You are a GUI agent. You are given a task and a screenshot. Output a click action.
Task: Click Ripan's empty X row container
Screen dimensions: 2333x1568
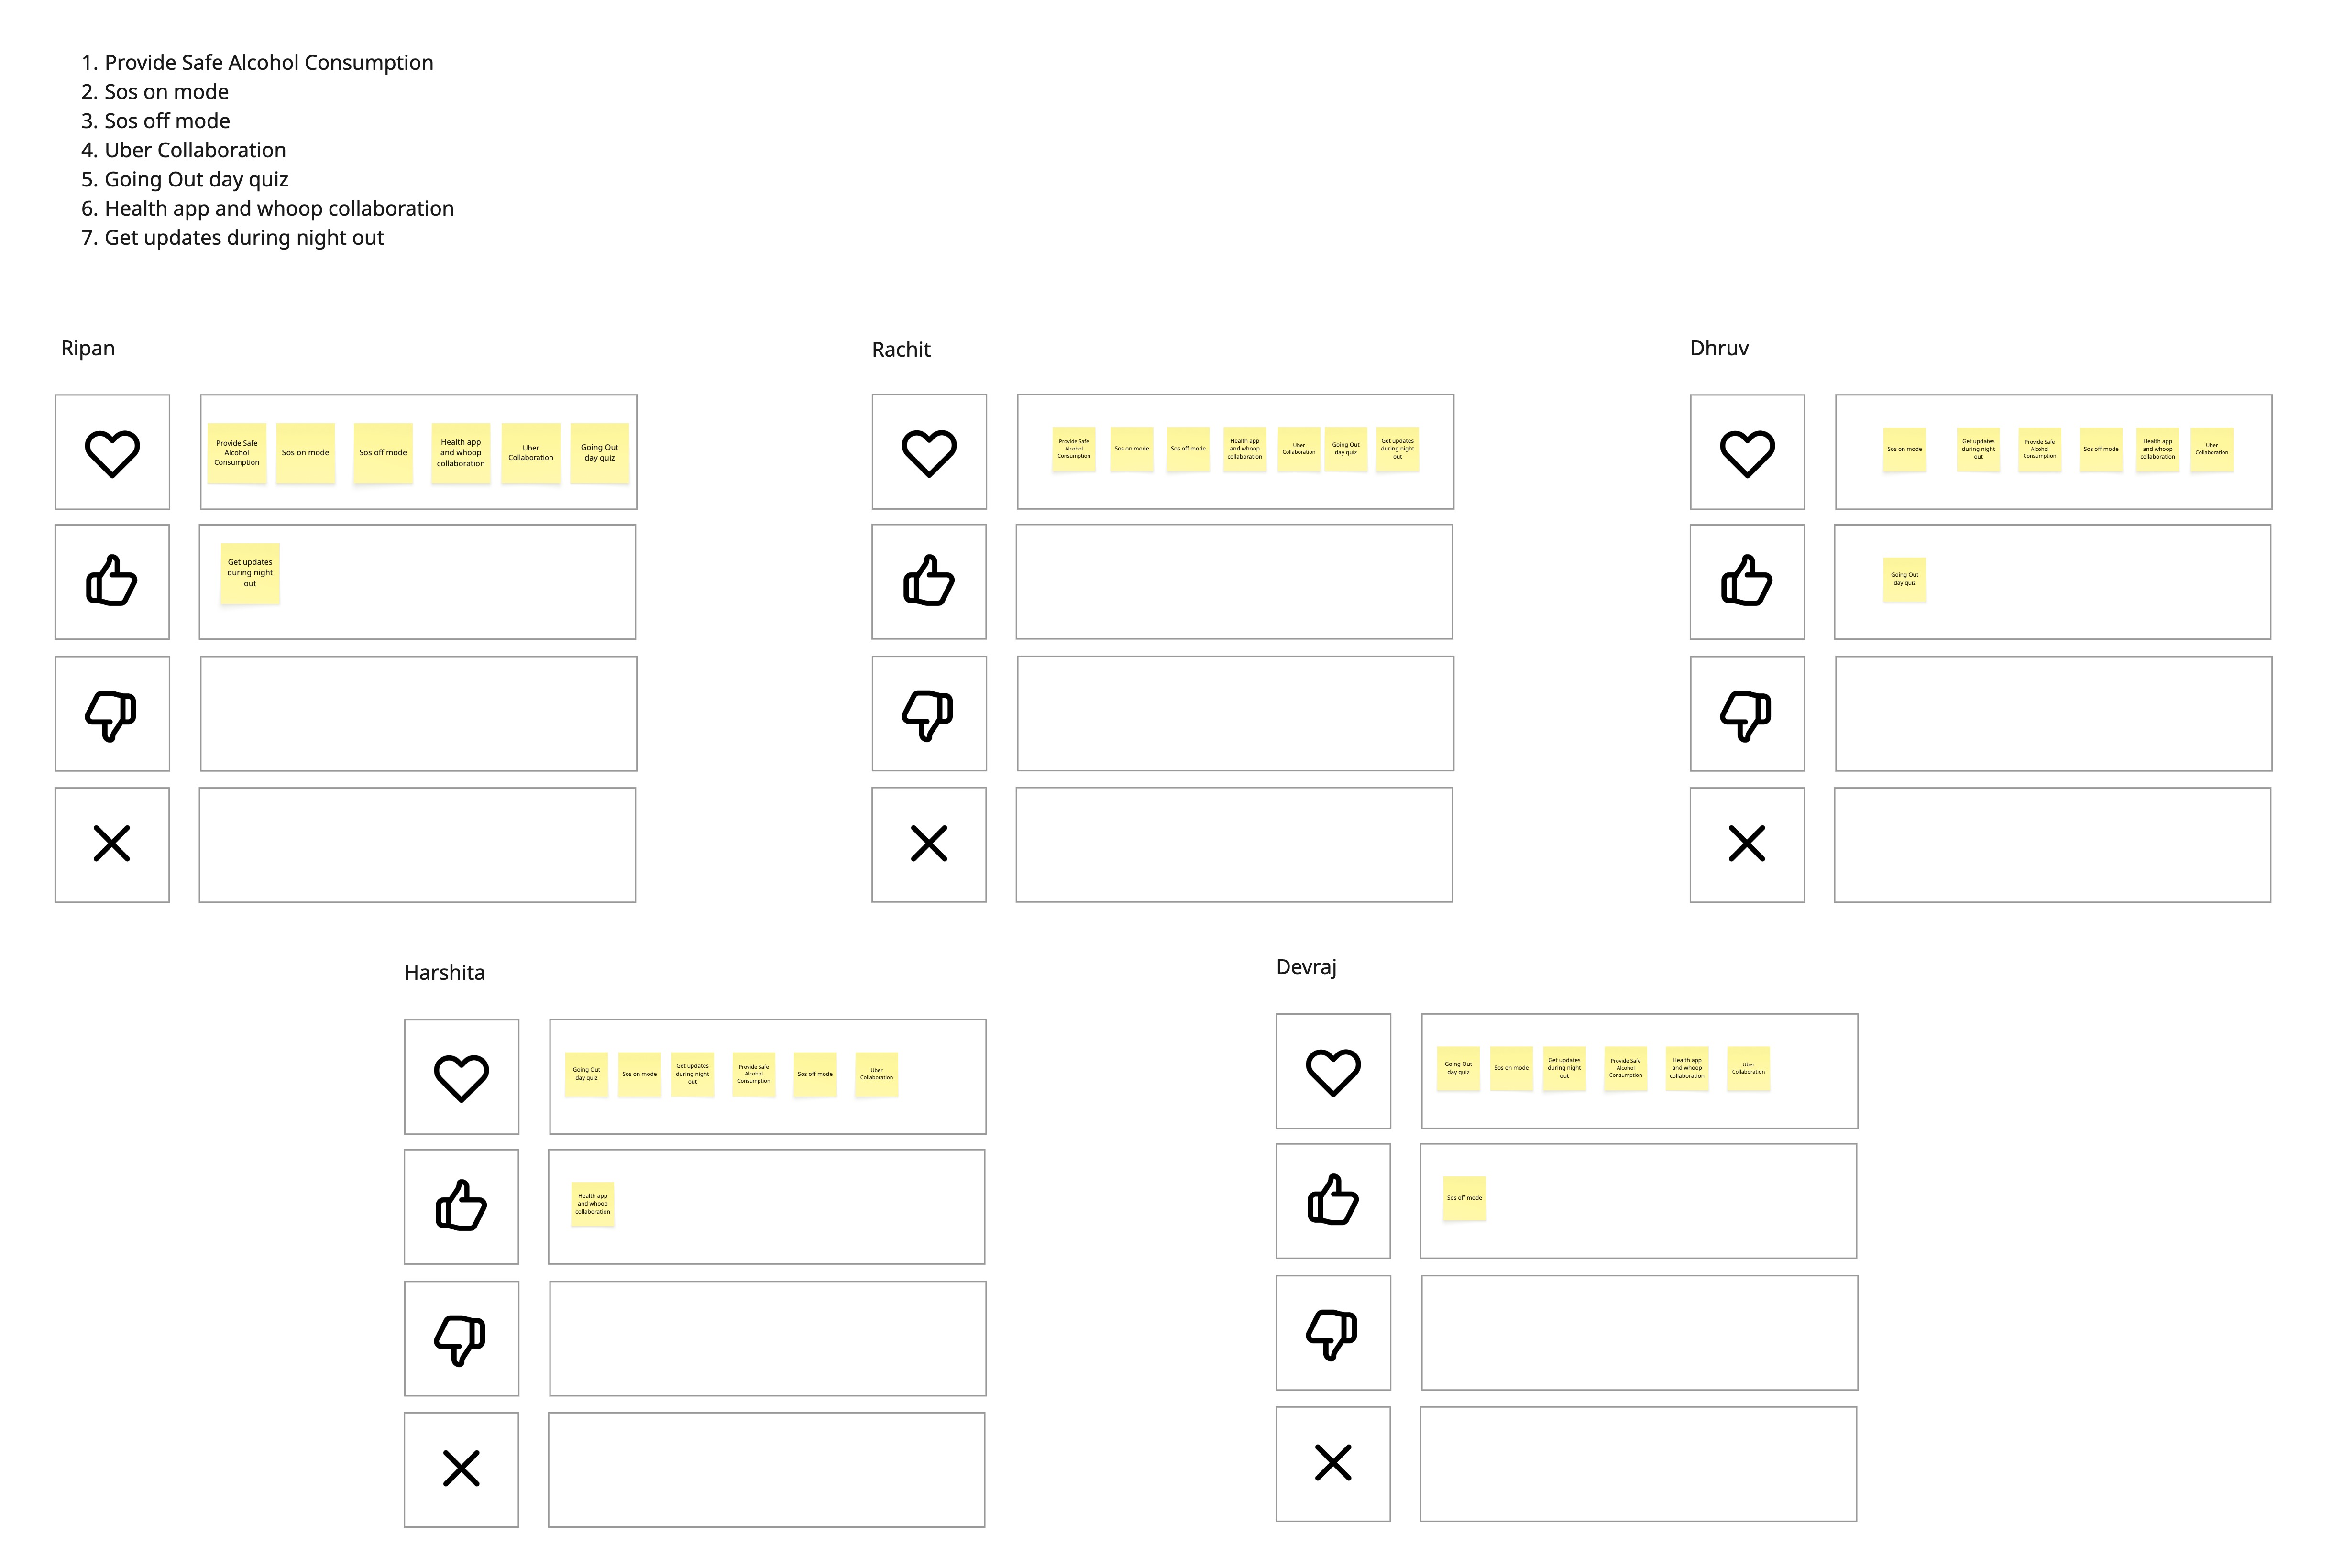point(417,845)
